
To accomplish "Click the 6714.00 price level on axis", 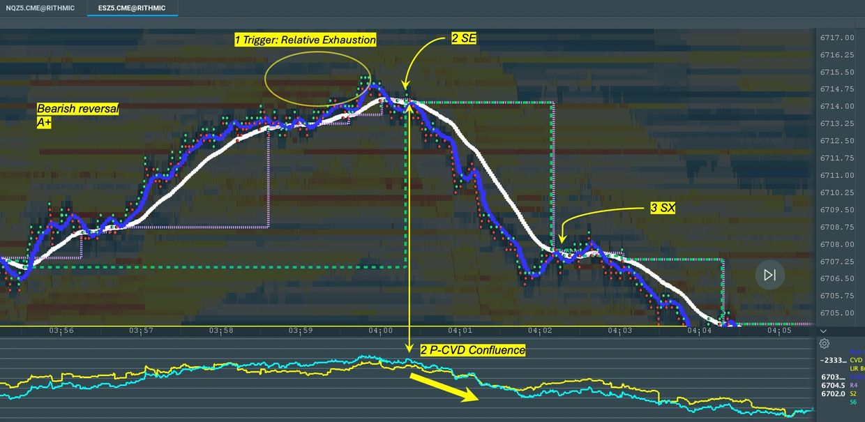I will [x=839, y=106].
